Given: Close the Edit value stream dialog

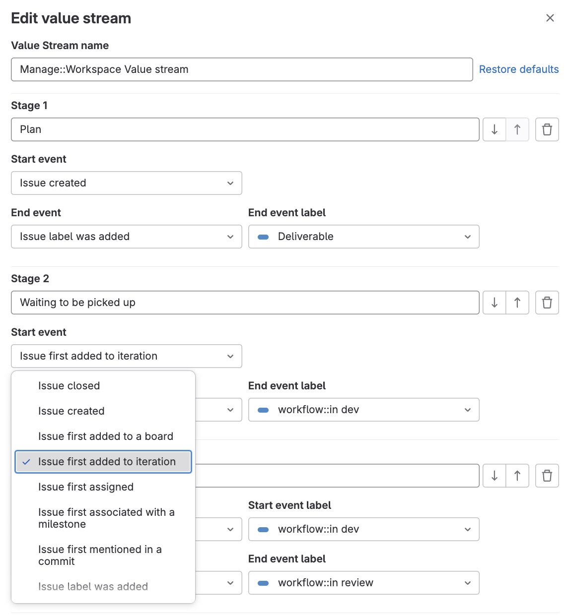Looking at the screenshot, I should click(x=550, y=18).
